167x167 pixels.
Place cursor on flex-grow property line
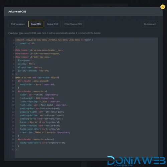26,60
